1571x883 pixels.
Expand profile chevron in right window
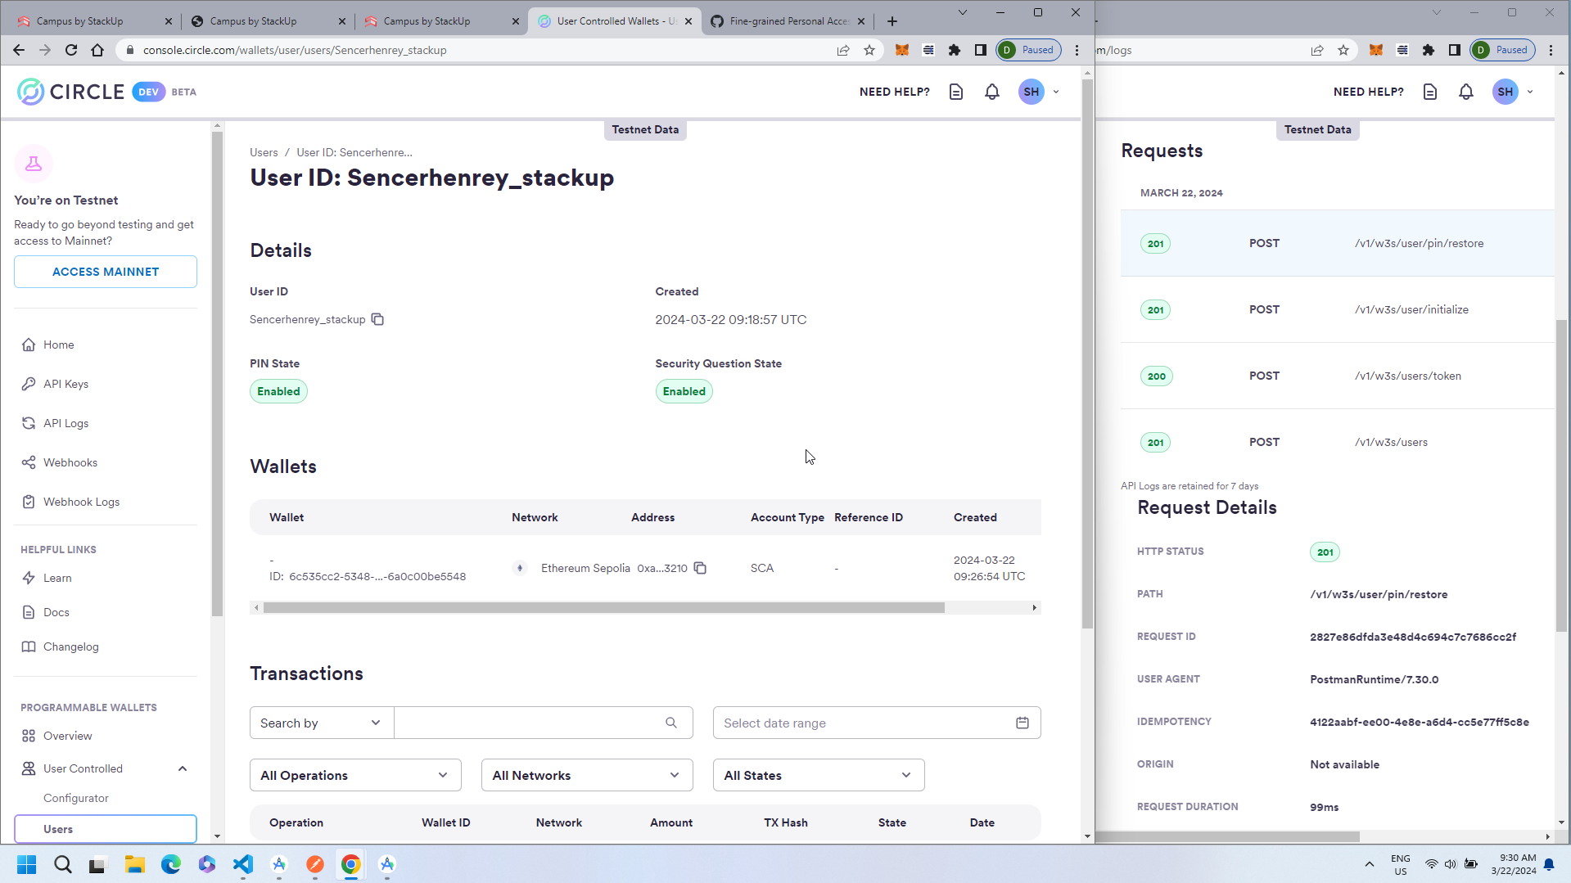(1530, 92)
